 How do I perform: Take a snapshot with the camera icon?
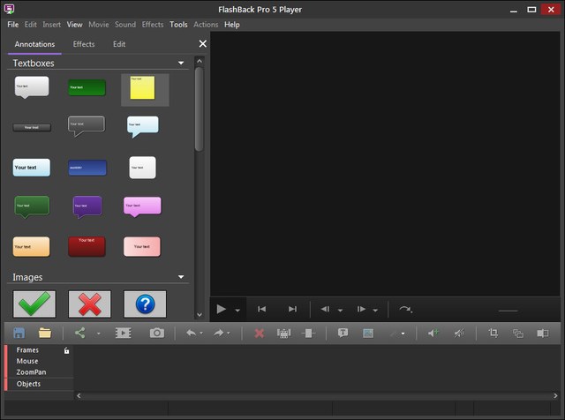pos(156,333)
